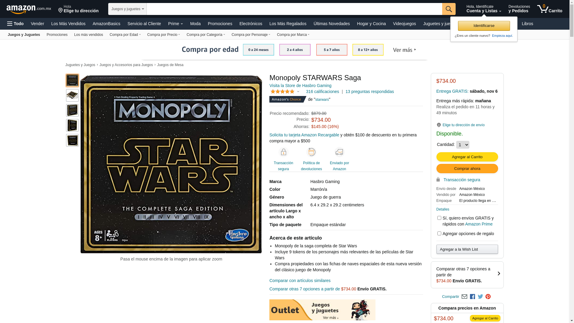The width and height of the screenshot is (574, 323).
Task: Open the shopping cart icon
Action: point(549,9)
